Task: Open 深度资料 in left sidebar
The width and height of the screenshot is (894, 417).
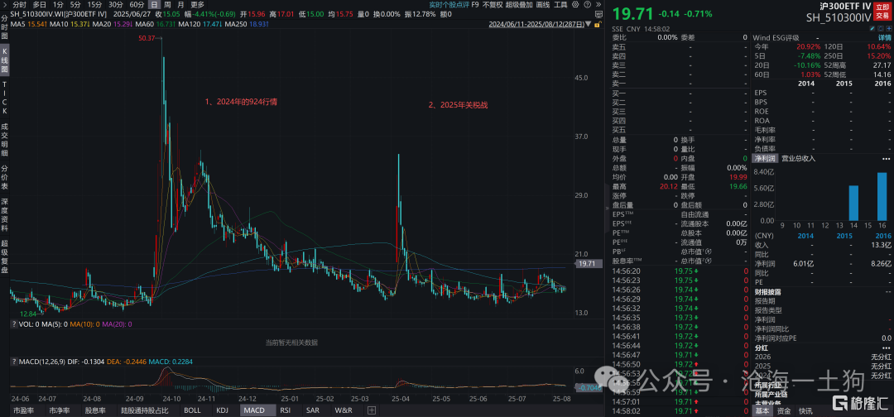Action: [5, 215]
